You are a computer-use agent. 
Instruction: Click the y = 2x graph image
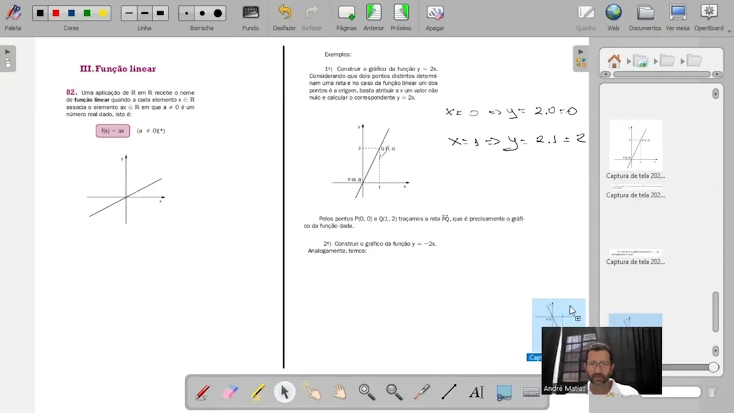click(x=370, y=161)
